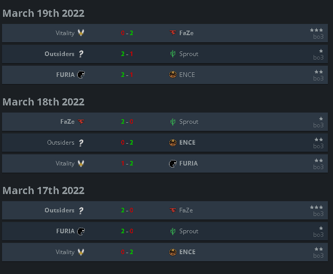333x274 pixels.
Task: Click Vitality logo in the March 19th match
Action: point(81,33)
